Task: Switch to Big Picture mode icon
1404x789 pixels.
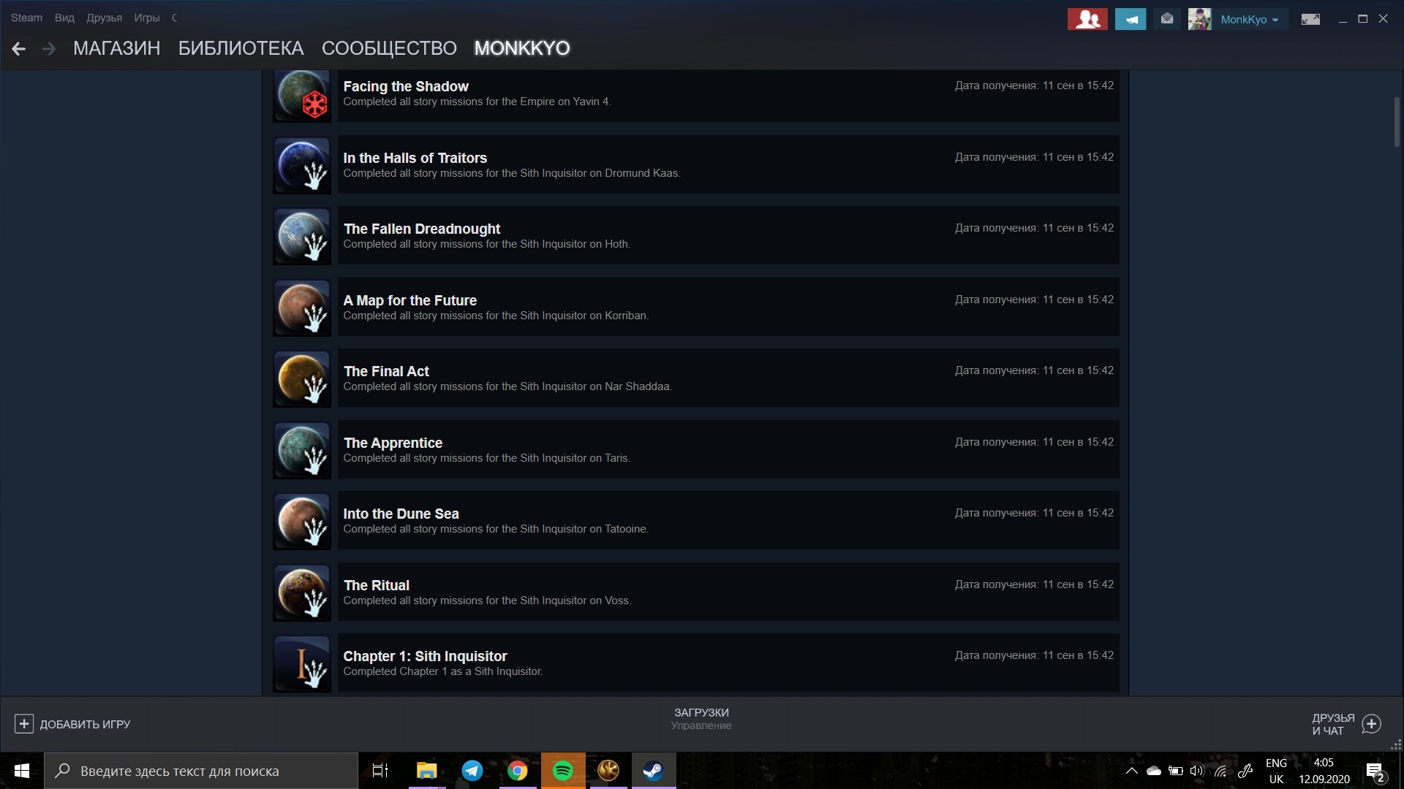Action: coord(1310,19)
